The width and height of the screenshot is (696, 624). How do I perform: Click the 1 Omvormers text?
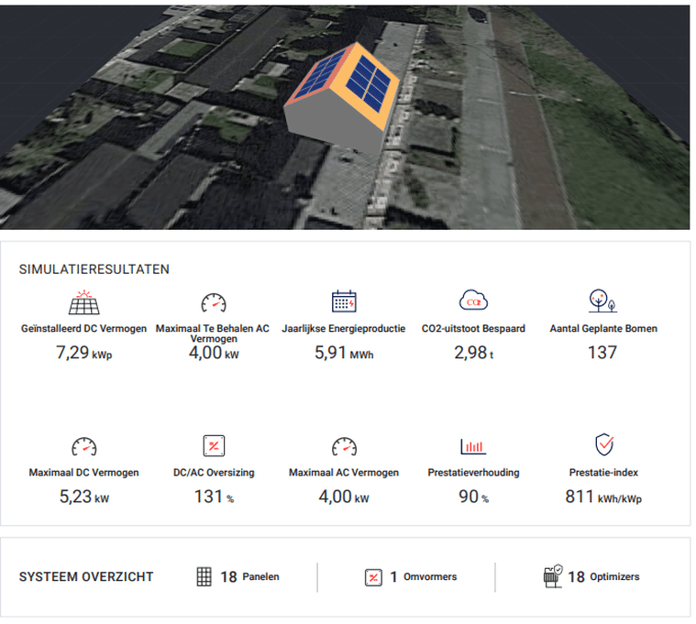click(x=423, y=577)
